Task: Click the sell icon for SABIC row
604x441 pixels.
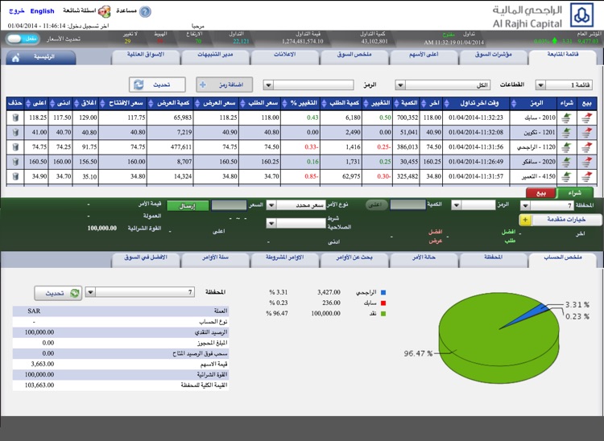Action: pos(586,117)
